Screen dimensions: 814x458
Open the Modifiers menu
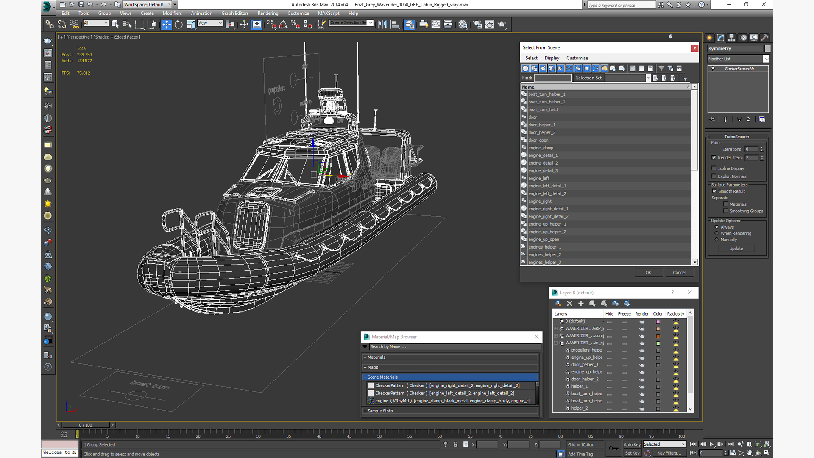tap(172, 14)
